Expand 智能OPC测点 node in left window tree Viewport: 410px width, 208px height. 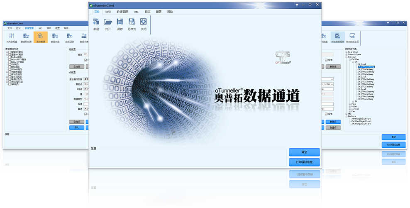[x=7, y=52]
